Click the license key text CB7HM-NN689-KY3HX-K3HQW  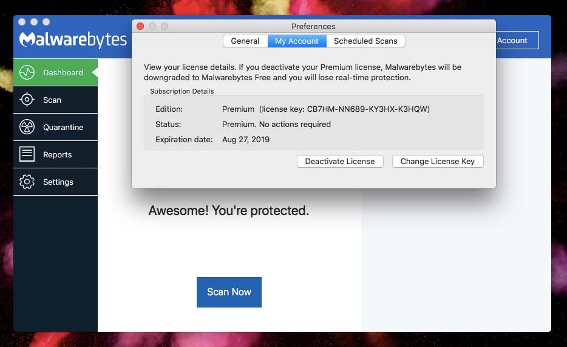click(x=367, y=109)
